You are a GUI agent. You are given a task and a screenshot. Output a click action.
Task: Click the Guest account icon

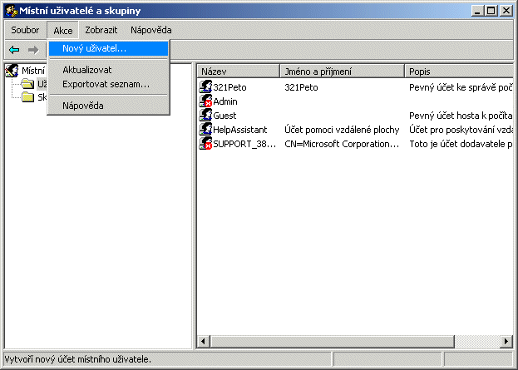point(206,115)
